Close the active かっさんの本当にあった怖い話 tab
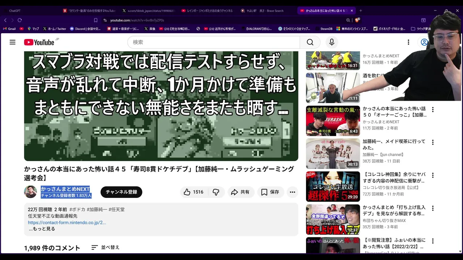The image size is (463, 260). coord(352,11)
